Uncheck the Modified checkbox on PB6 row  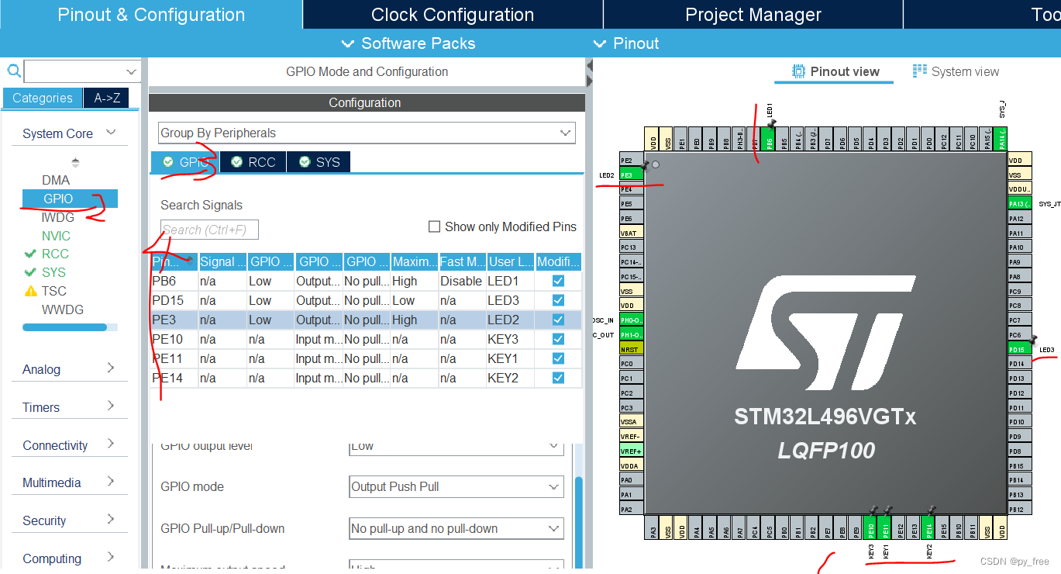click(557, 281)
